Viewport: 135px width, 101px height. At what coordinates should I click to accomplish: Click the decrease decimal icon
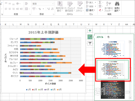(x=52, y=9)
